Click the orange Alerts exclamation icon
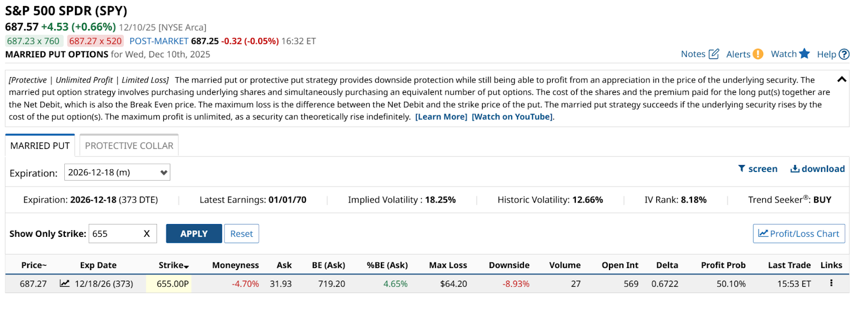Image resolution: width=857 pixels, height=314 pixels. (758, 54)
